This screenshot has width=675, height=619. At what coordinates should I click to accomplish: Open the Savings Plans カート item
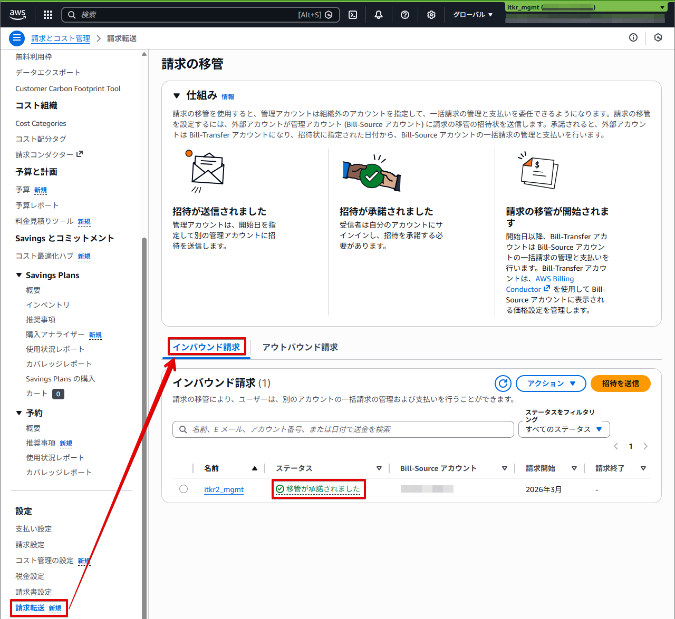pos(37,394)
